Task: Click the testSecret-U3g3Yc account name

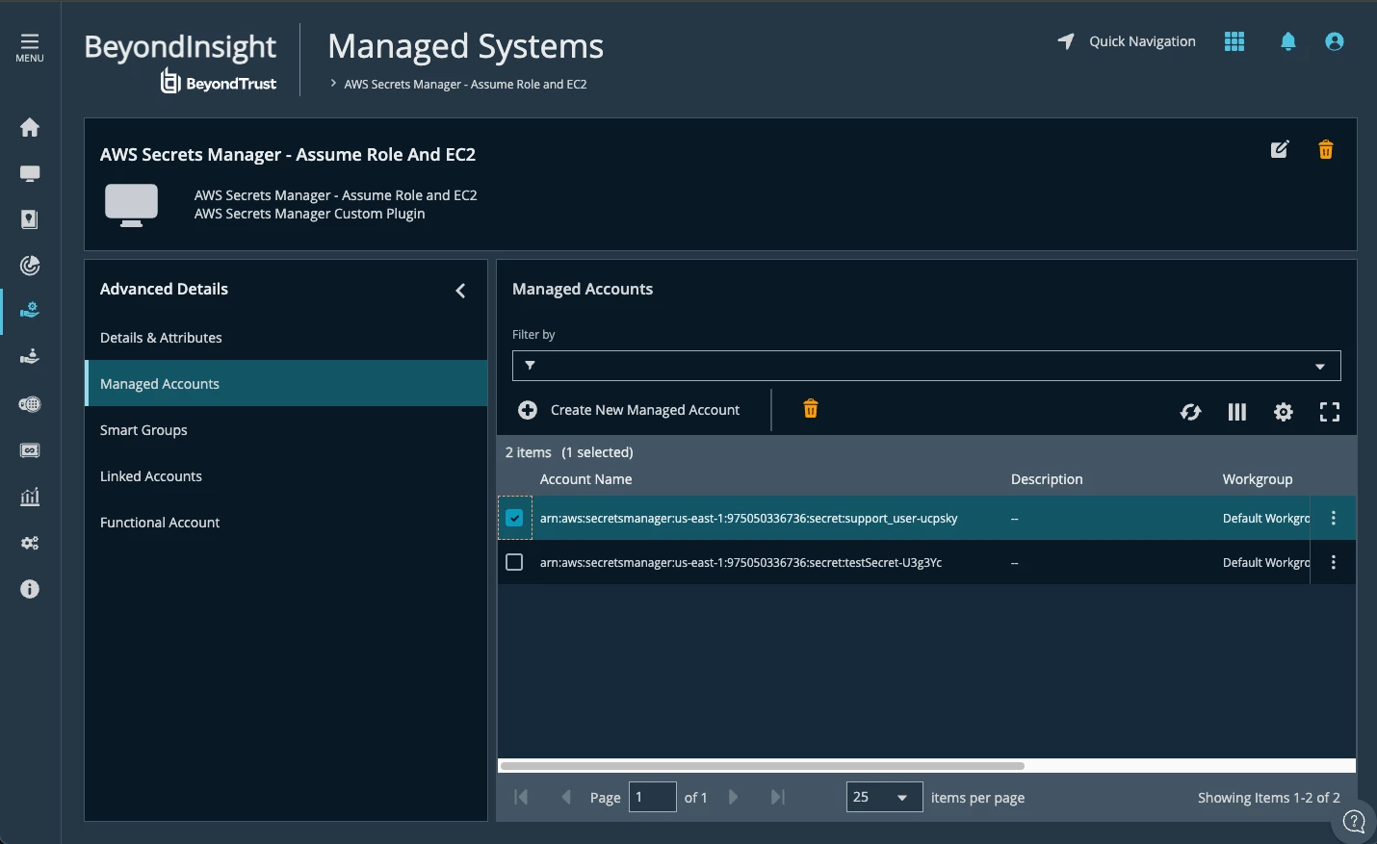Action: [740, 563]
